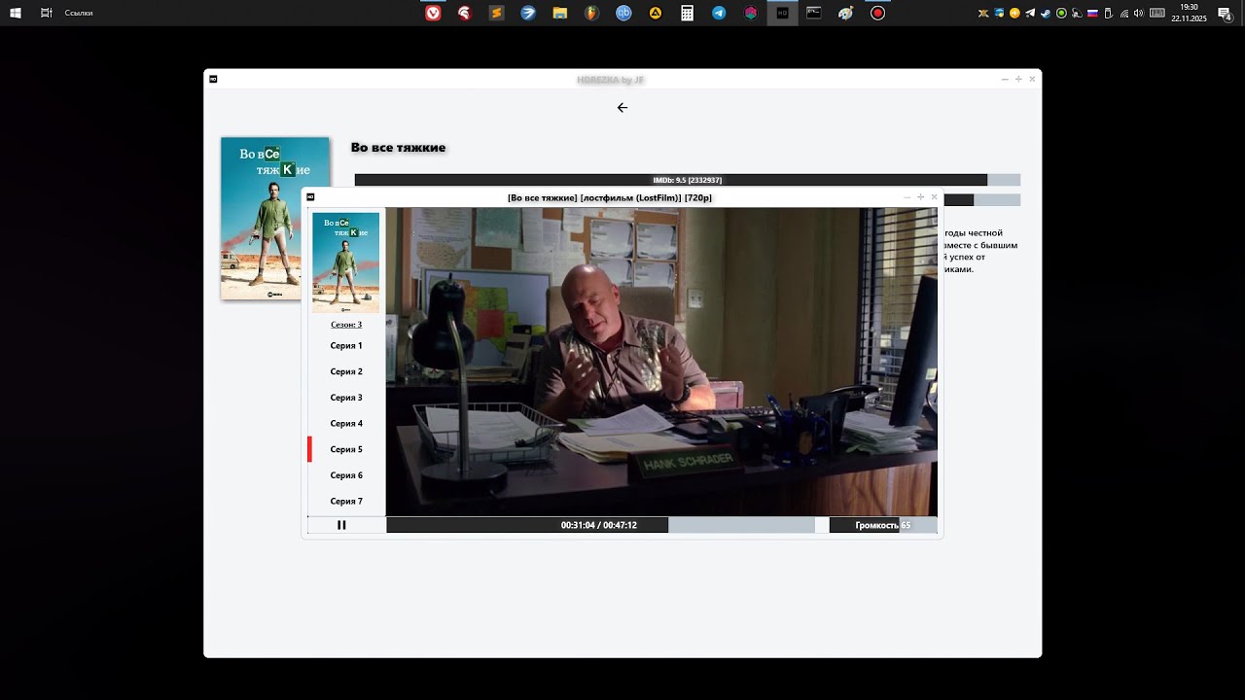
Task: Open Vivaldi browser from the taskbar
Action: pos(433,13)
